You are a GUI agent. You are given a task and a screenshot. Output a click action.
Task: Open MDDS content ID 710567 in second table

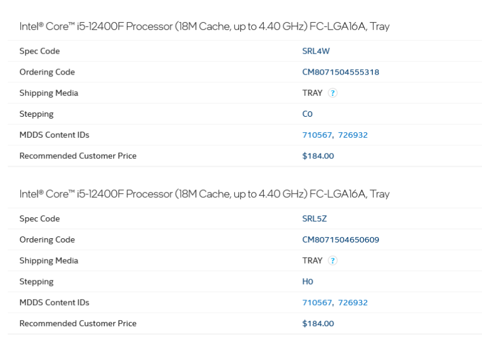click(317, 302)
